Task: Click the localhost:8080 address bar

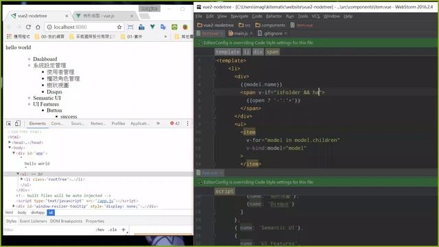Action: click(80, 27)
